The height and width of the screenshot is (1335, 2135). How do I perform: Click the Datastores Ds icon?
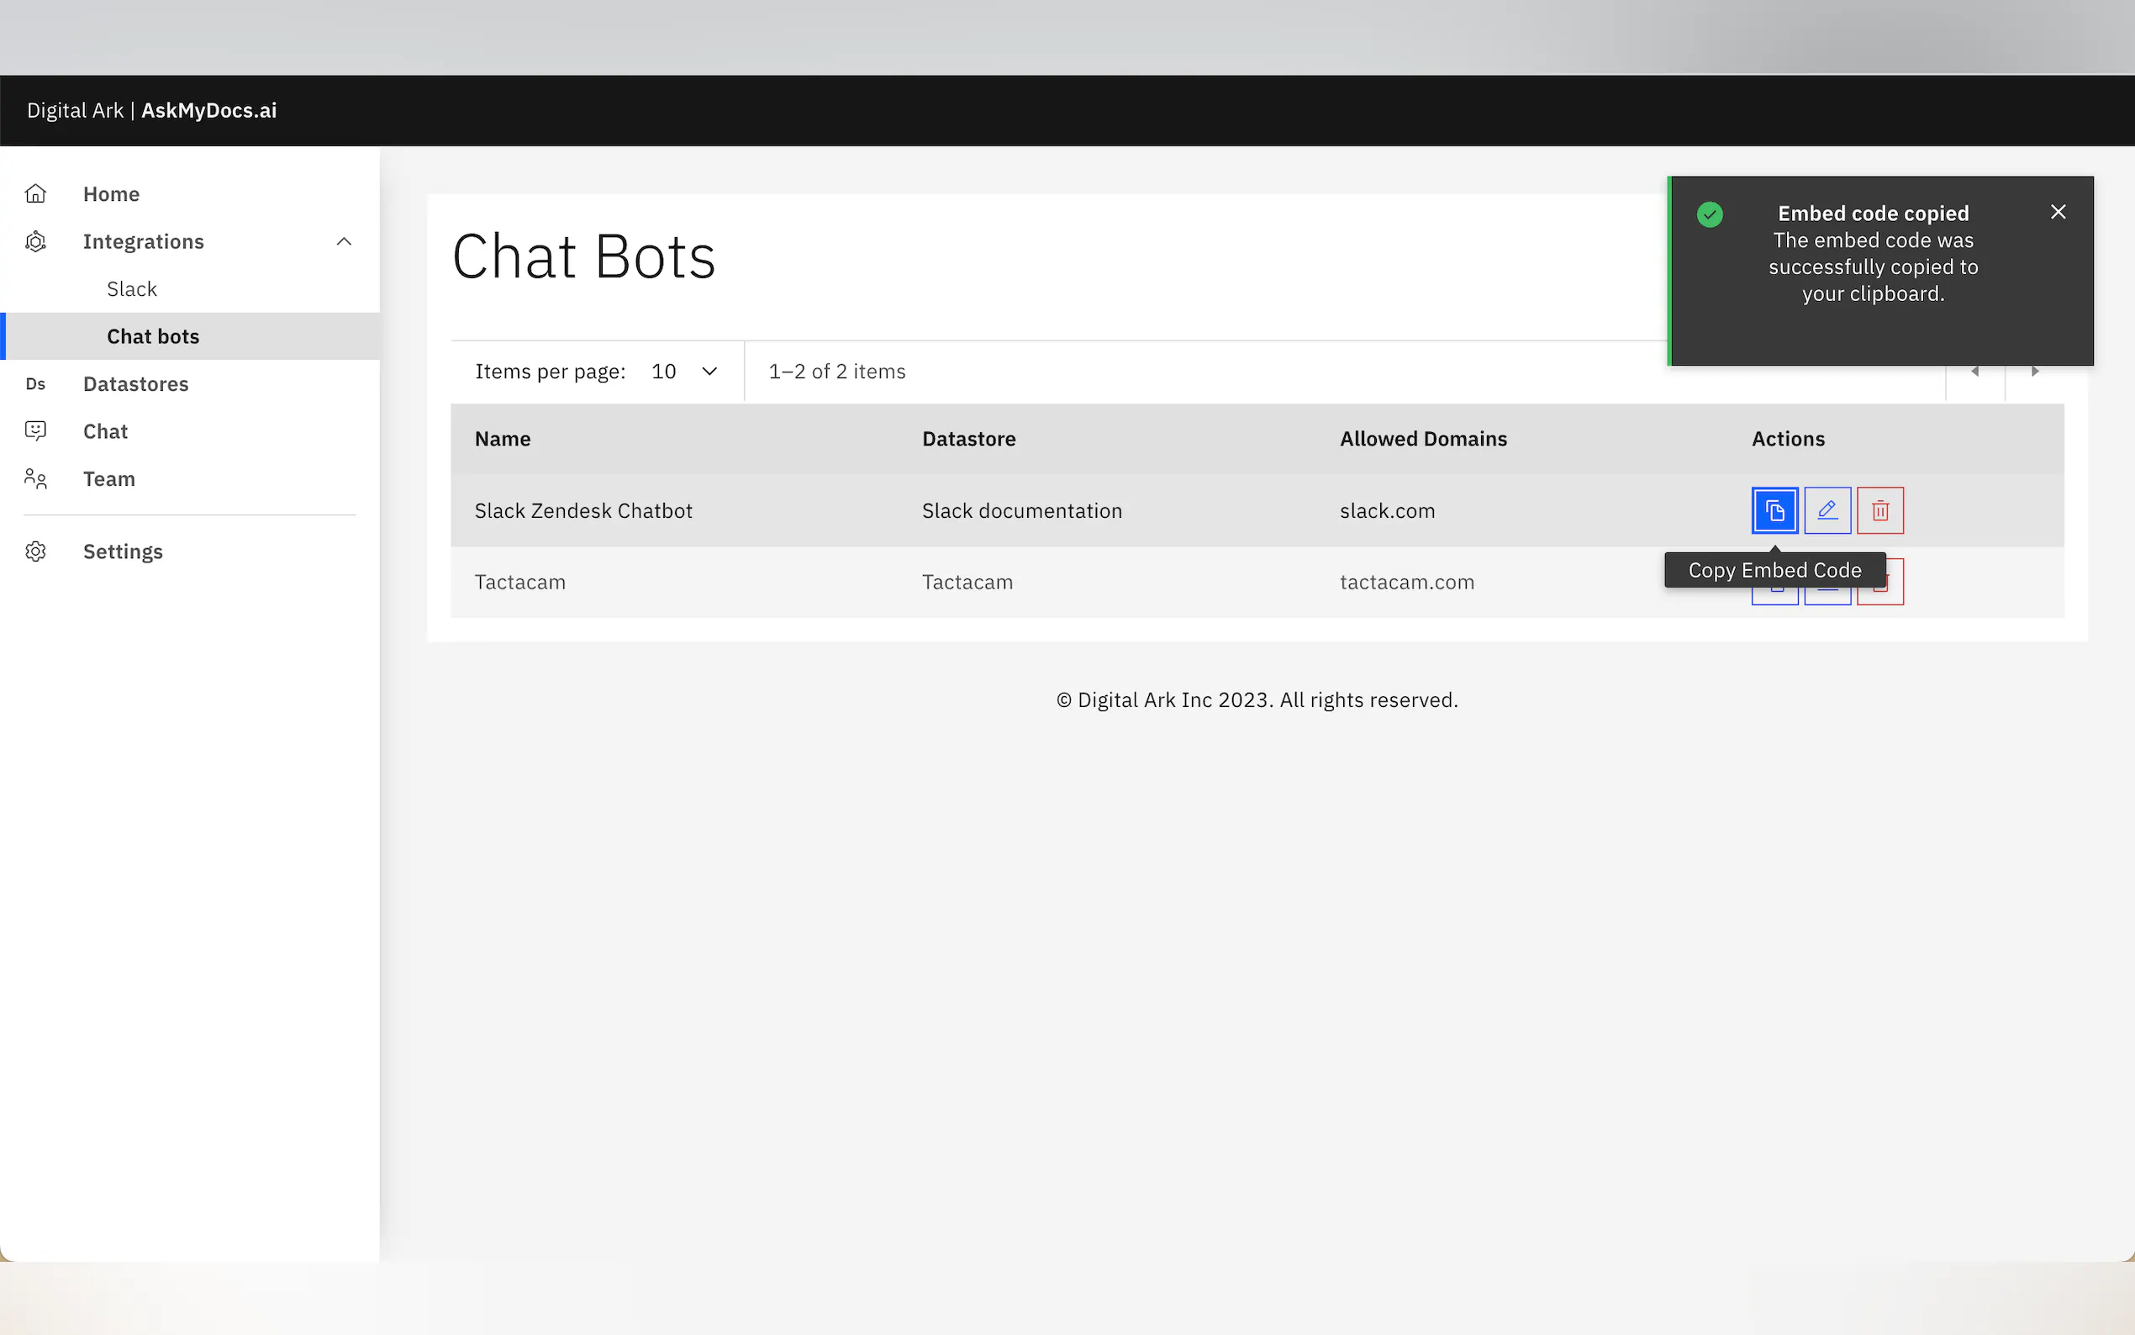point(35,384)
